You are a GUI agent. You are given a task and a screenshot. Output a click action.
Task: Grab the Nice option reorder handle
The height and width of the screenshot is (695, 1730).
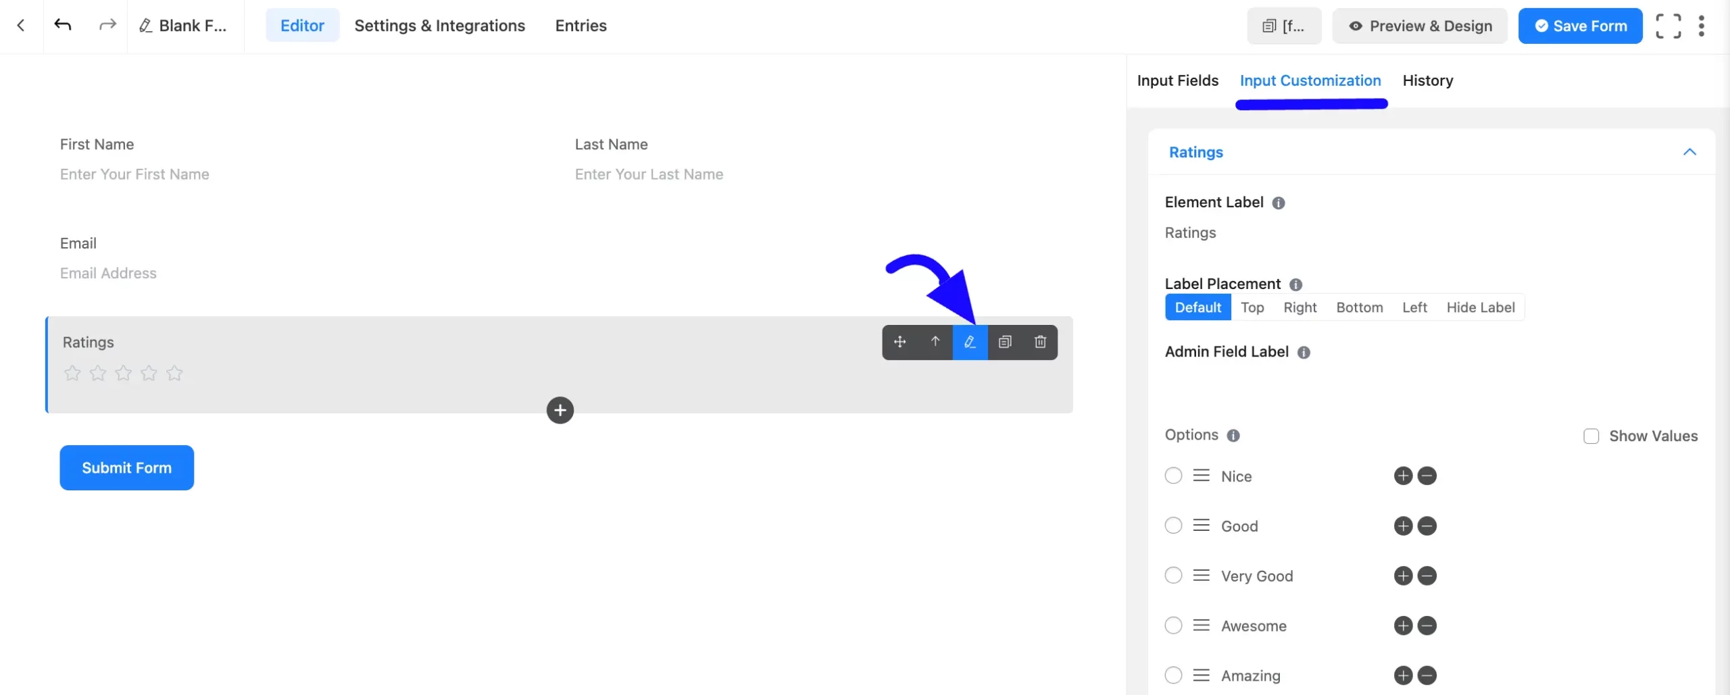tap(1201, 475)
